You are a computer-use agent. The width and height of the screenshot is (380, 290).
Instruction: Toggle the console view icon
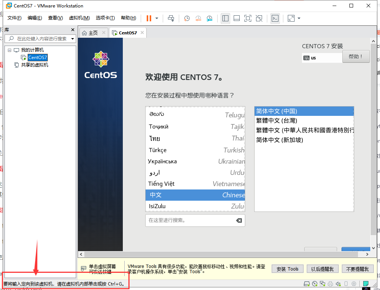tap(275, 18)
